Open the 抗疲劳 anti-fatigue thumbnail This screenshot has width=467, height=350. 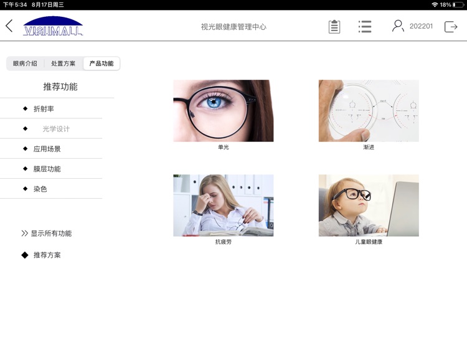coord(224,206)
